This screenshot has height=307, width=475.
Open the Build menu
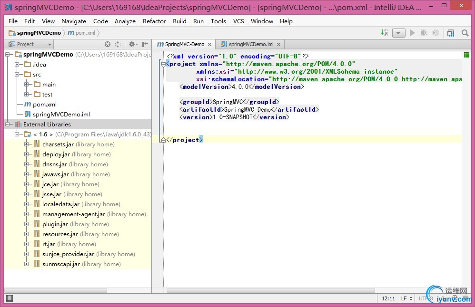(179, 21)
